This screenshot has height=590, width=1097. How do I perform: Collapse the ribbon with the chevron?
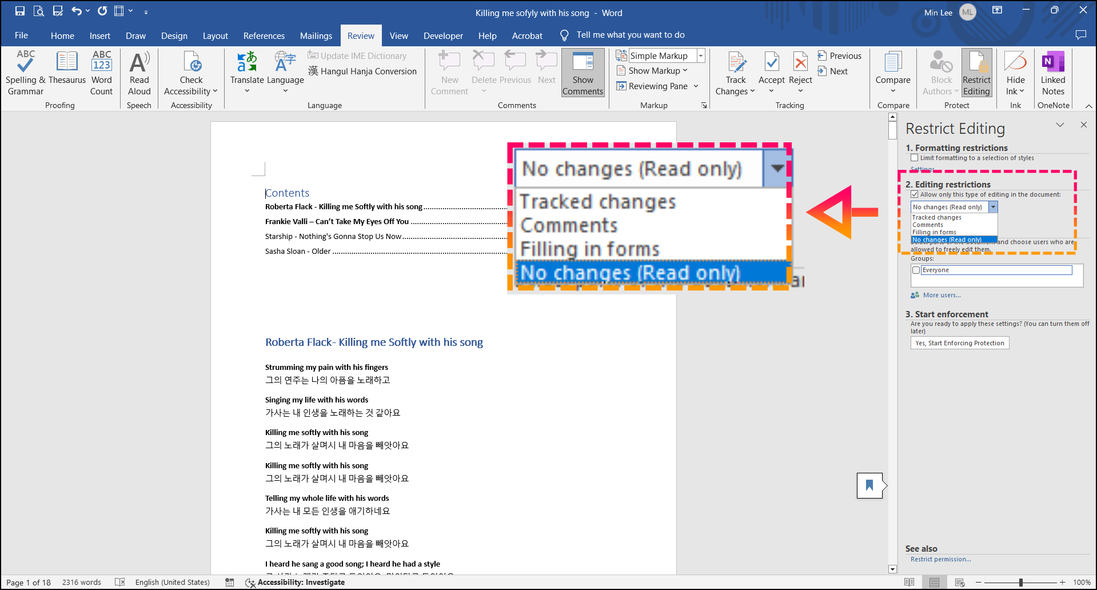(1088, 106)
